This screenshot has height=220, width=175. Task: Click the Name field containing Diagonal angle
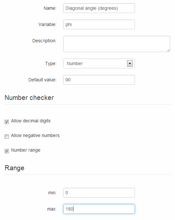pos(99,8)
